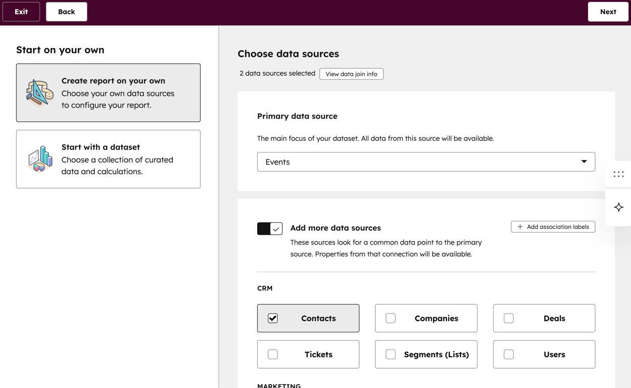
Task: Click the ruler and triangle report illustration
Action: pos(39,93)
